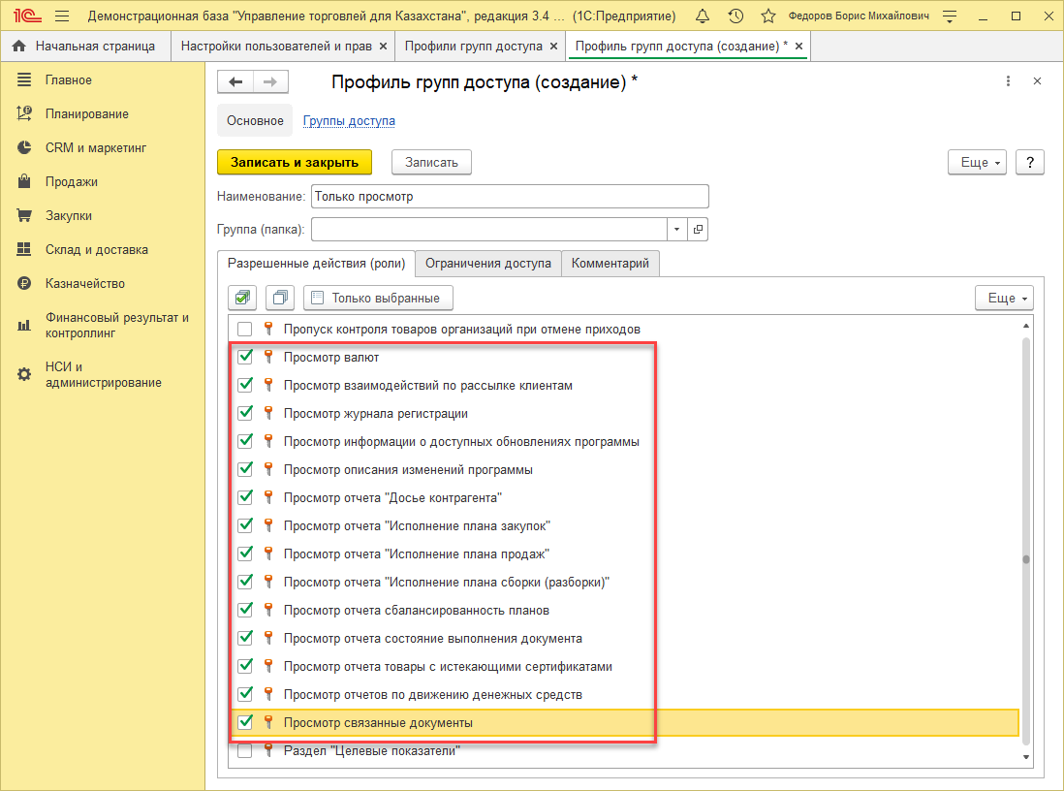Click the Записать и закрыть button
Viewport: 1064px width, 791px height.
point(294,162)
